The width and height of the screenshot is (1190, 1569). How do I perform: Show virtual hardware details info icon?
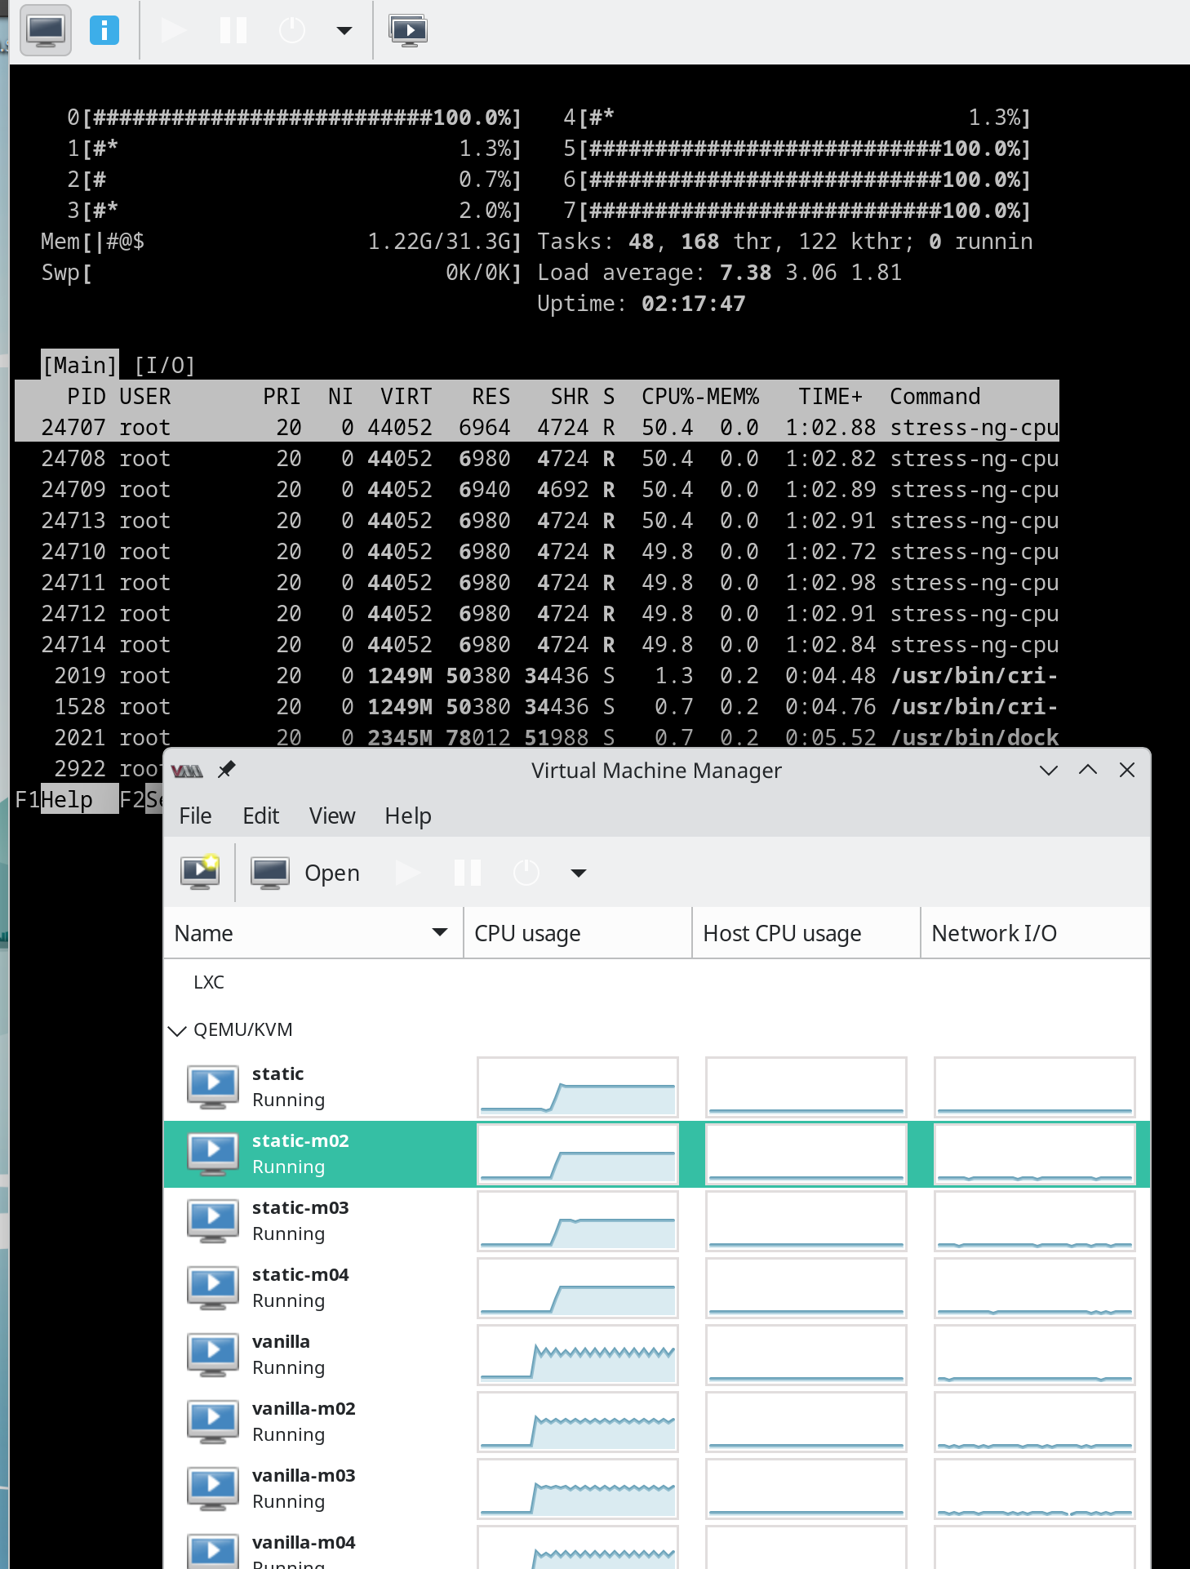pyautogui.click(x=104, y=30)
